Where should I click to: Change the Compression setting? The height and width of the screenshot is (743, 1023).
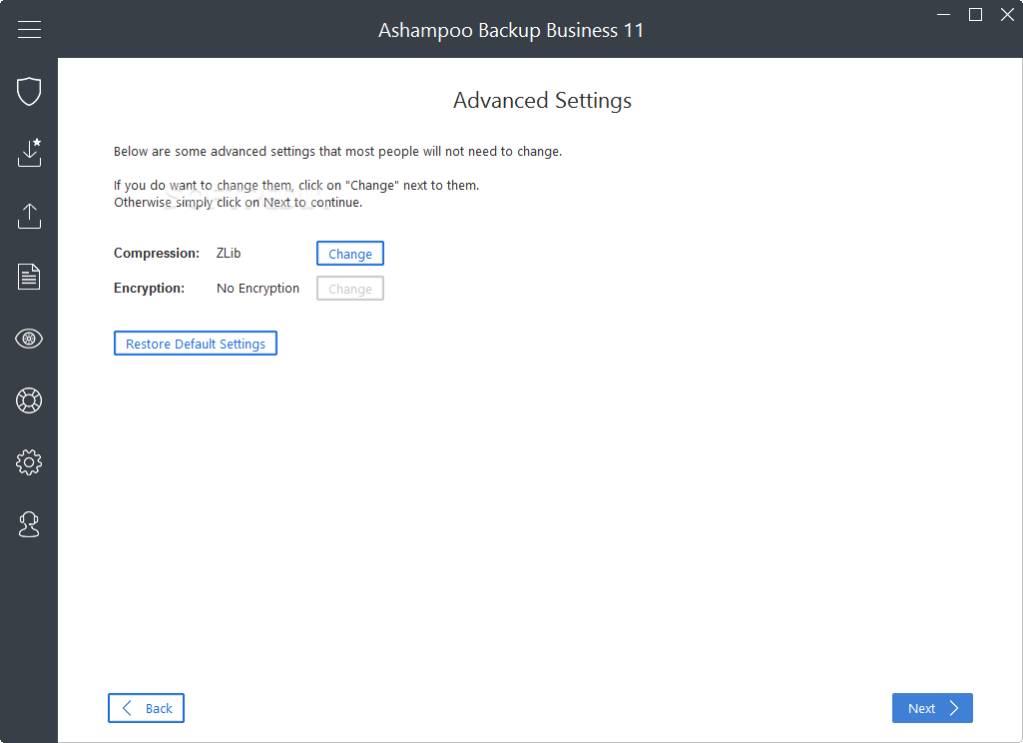tap(349, 254)
